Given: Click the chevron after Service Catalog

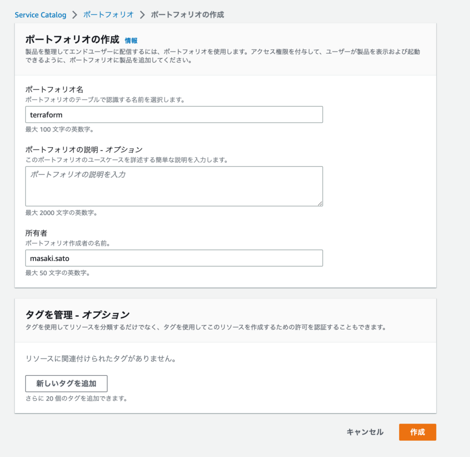Looking at the screenshot, I should click(x=74, y=15).
